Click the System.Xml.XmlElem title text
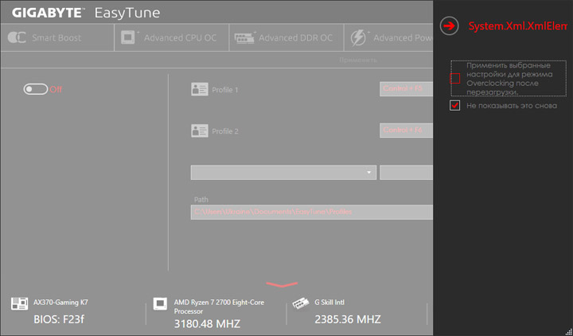 tap(518, 26)
